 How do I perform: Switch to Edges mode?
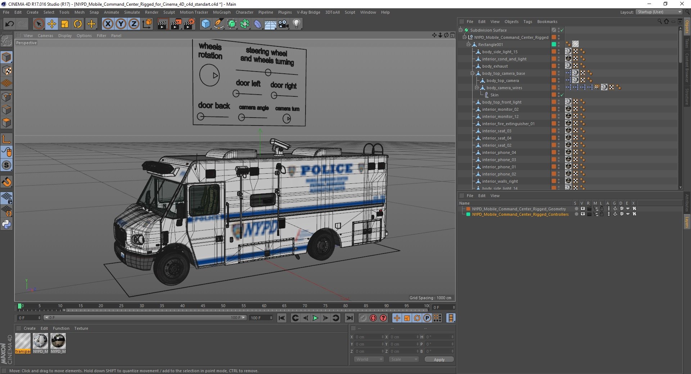[6, 110]
